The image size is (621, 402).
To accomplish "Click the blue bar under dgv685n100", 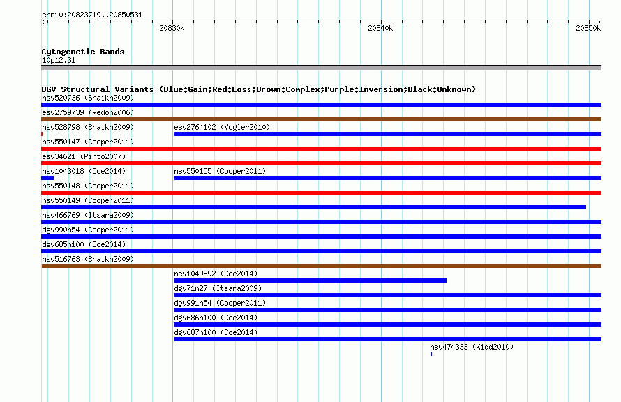I will (321, 251).
